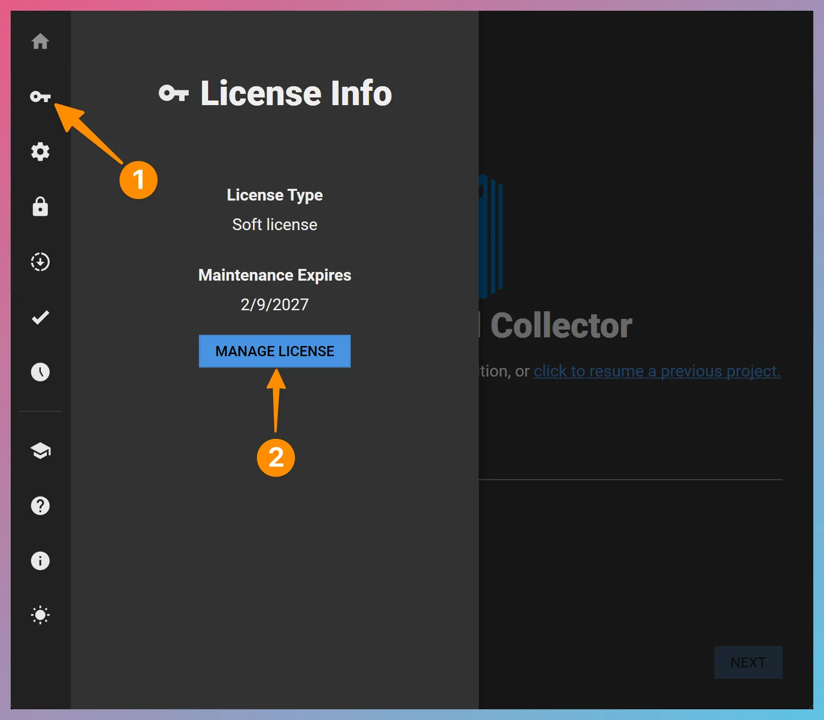The height and width of the screenshot is (720, 824).
Task: Click the key icon beside License Info title
Action: tap(174, 93)
